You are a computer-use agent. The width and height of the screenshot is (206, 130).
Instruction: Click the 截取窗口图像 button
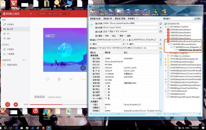coord(120,19)
